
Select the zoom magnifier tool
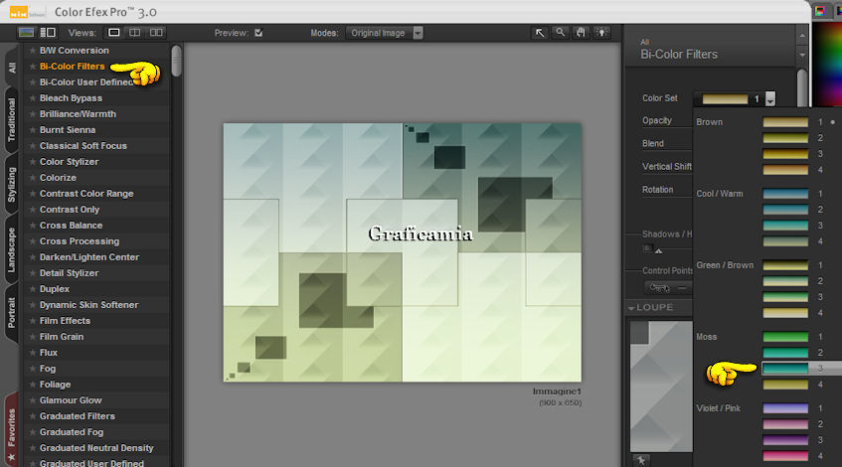[x=561, y=33]
